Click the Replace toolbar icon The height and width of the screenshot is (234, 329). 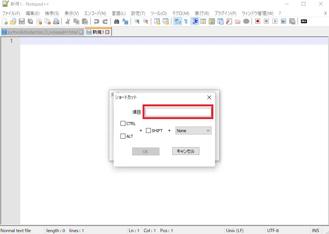click(125, 21)
